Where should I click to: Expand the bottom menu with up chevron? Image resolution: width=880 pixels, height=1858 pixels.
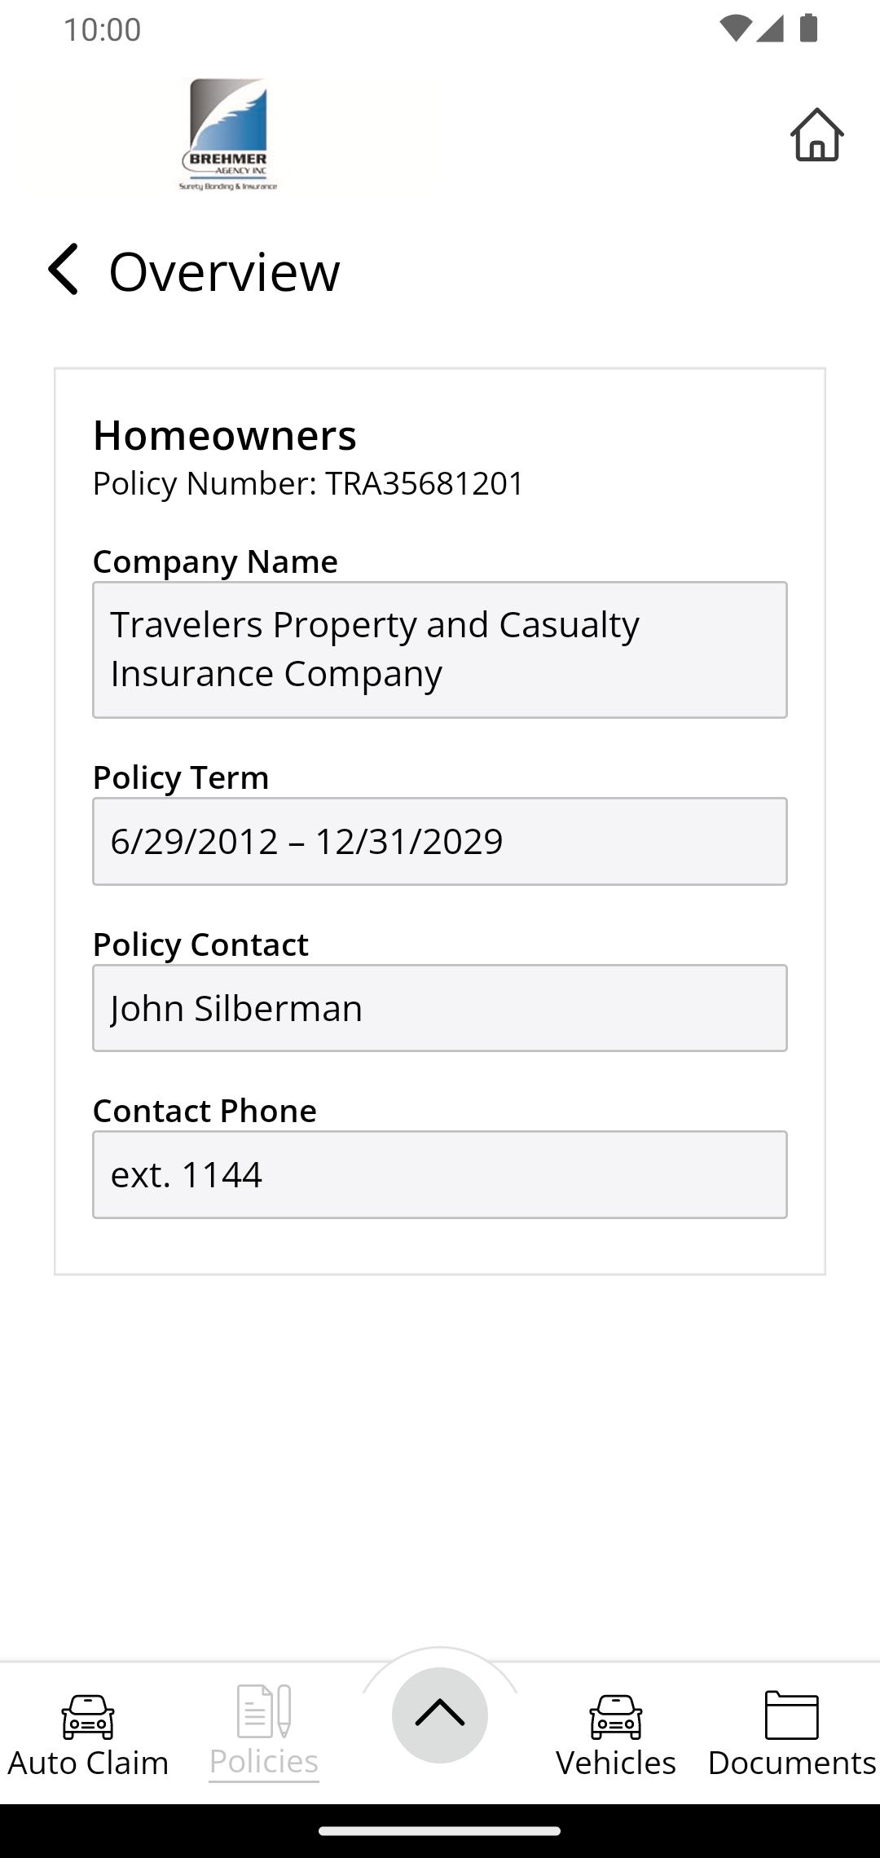[440, 1715]
